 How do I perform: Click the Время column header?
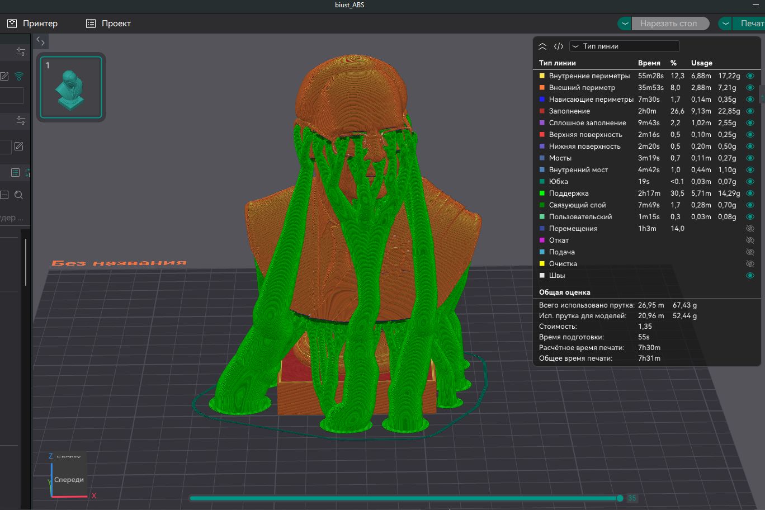coord(649,63)
